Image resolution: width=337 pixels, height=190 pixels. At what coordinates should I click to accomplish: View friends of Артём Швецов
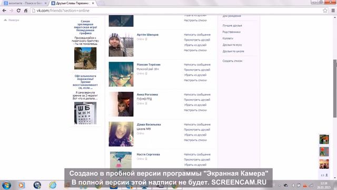coord(197,40)
